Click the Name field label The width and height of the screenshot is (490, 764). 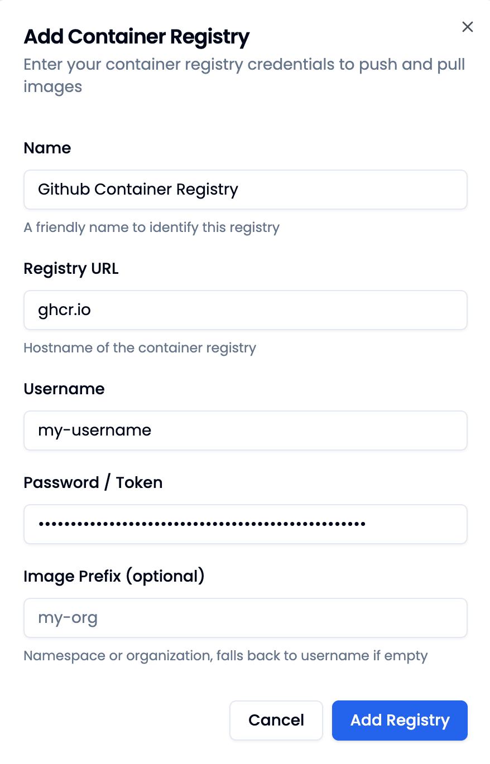click(x=47, y=148)
